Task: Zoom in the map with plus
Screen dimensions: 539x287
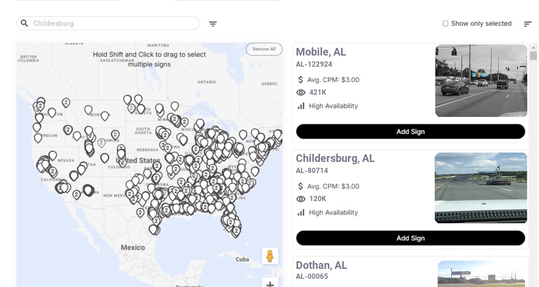Action: (270, 283)
